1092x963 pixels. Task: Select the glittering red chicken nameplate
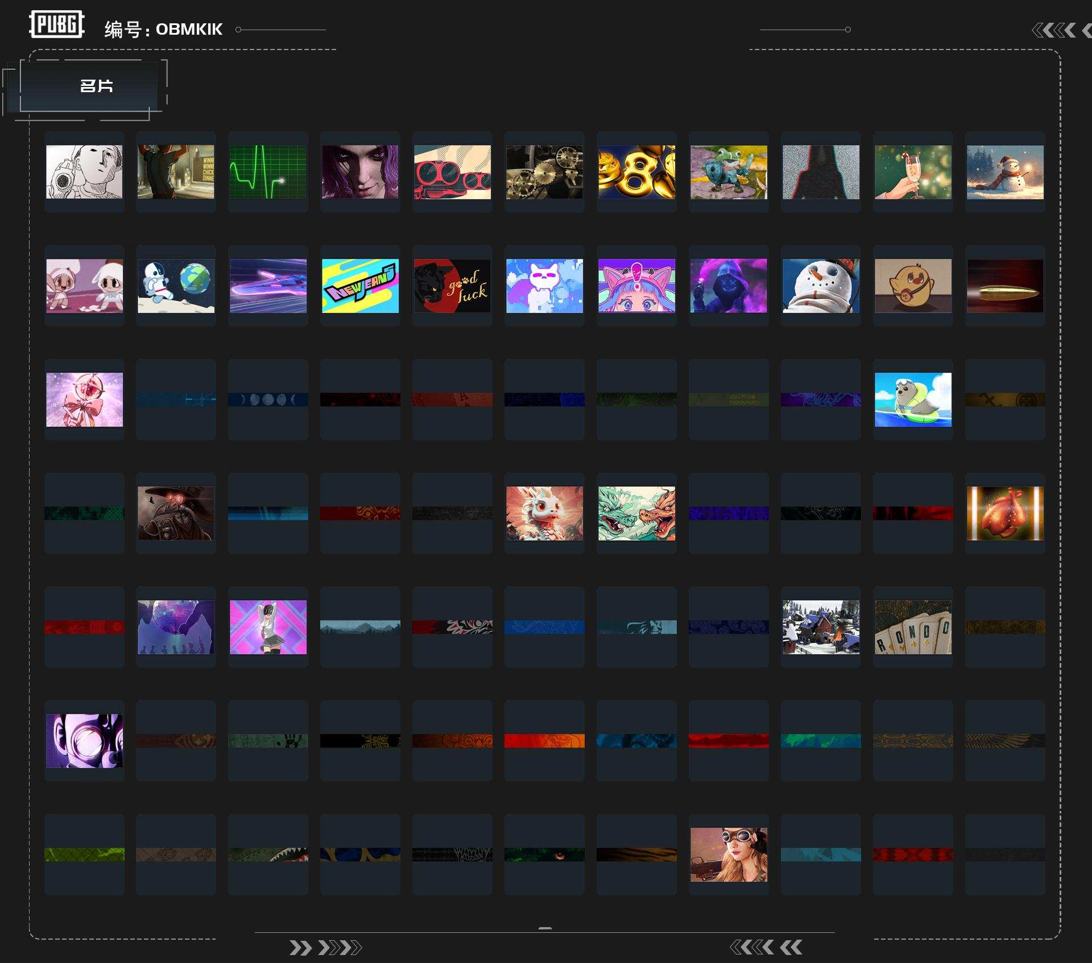click(x=1006, y=513)
